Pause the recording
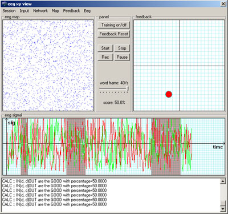 (x=122, y=57)
